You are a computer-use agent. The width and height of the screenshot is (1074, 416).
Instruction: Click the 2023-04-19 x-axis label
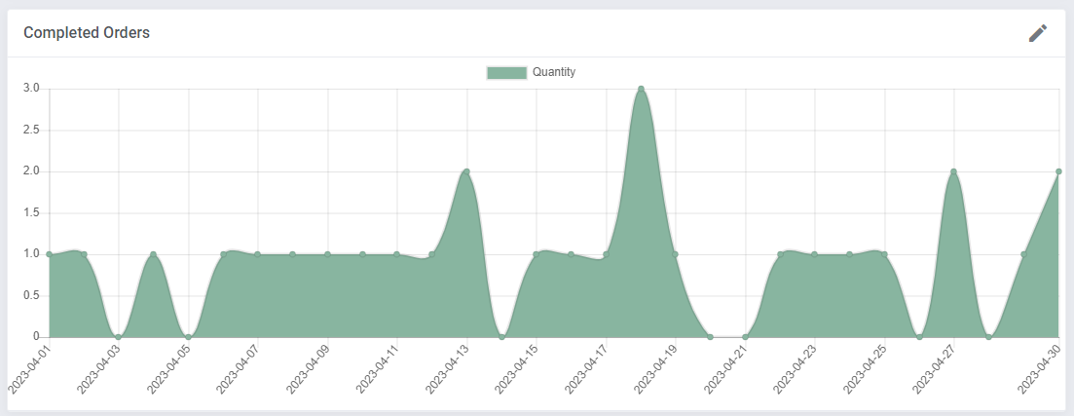pos(657,368)
